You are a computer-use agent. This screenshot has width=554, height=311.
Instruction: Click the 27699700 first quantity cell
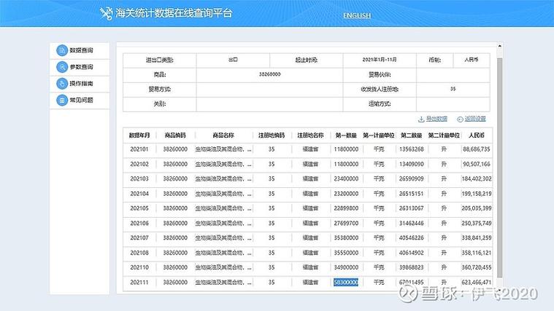[346, 223]
